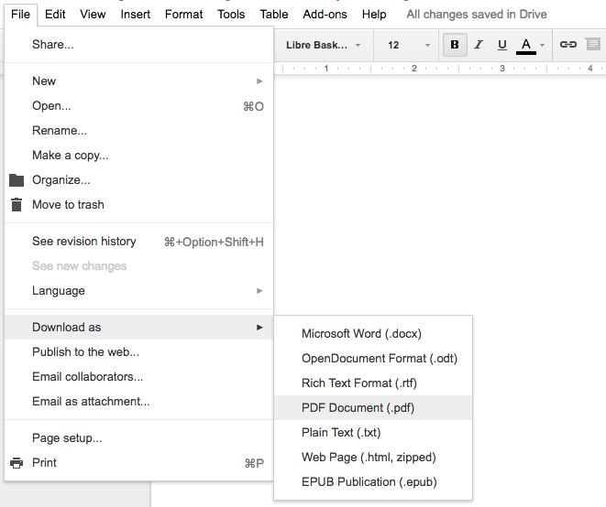This screenshot has width=606, height=507.
Task: Open the Table menu
Action: pyautogui.click(x=273, y=15)
